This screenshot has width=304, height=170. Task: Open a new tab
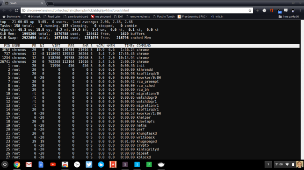pos(50,3)
